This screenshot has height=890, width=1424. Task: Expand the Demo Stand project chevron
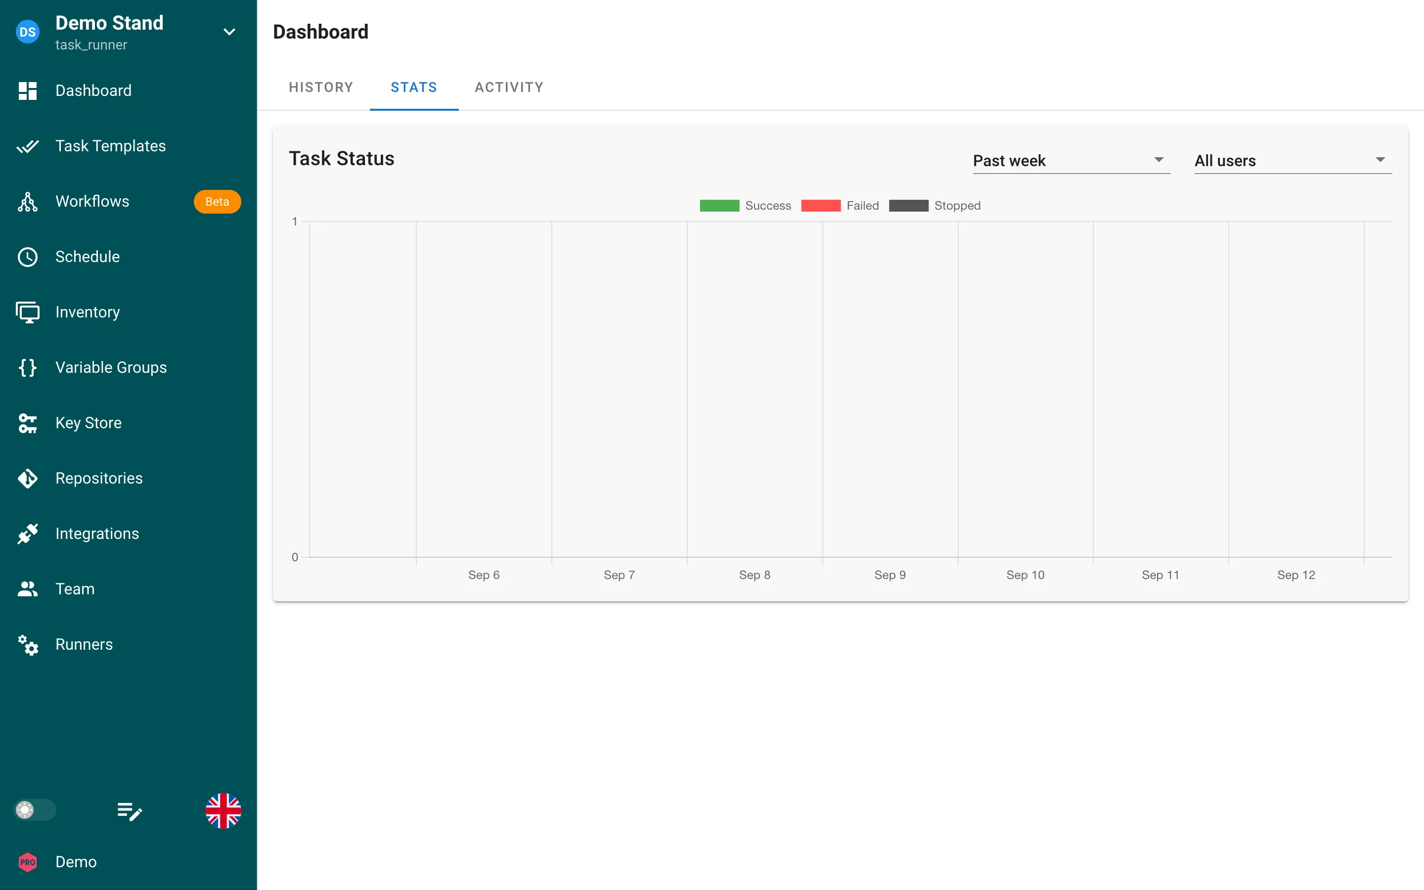(x=229, y=32)
